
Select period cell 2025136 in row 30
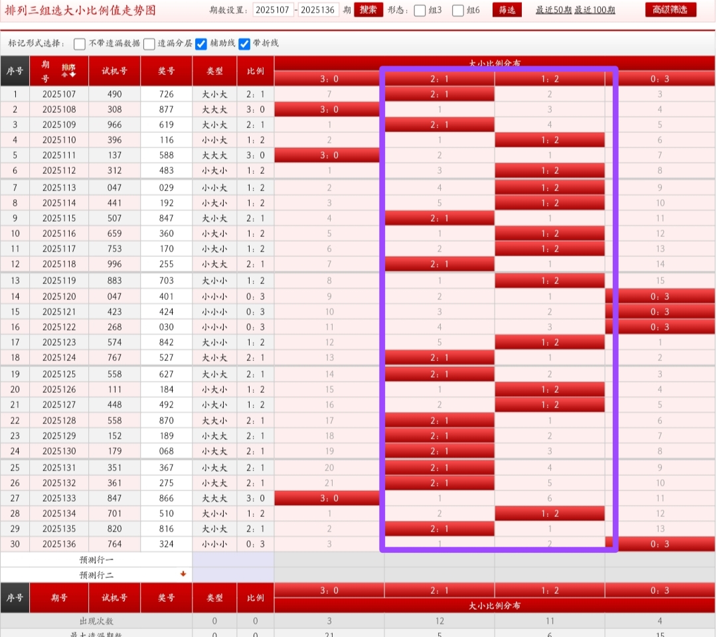tap(59, 544)
